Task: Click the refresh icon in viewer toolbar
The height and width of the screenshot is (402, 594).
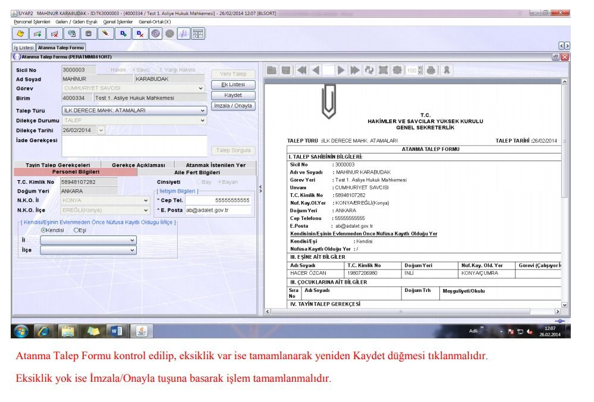Action: pyautogui.click(x=369, y=70)
